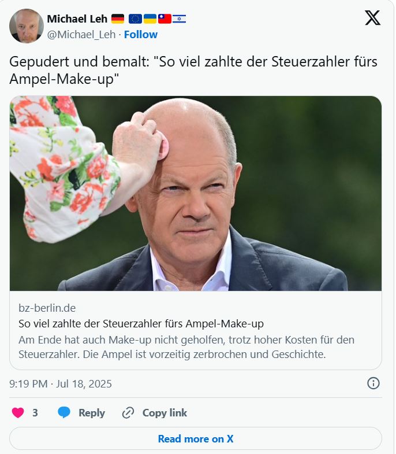Click Michael Leh's profile avatar
This screenshot has height=454, width=396.
[27, 26]
